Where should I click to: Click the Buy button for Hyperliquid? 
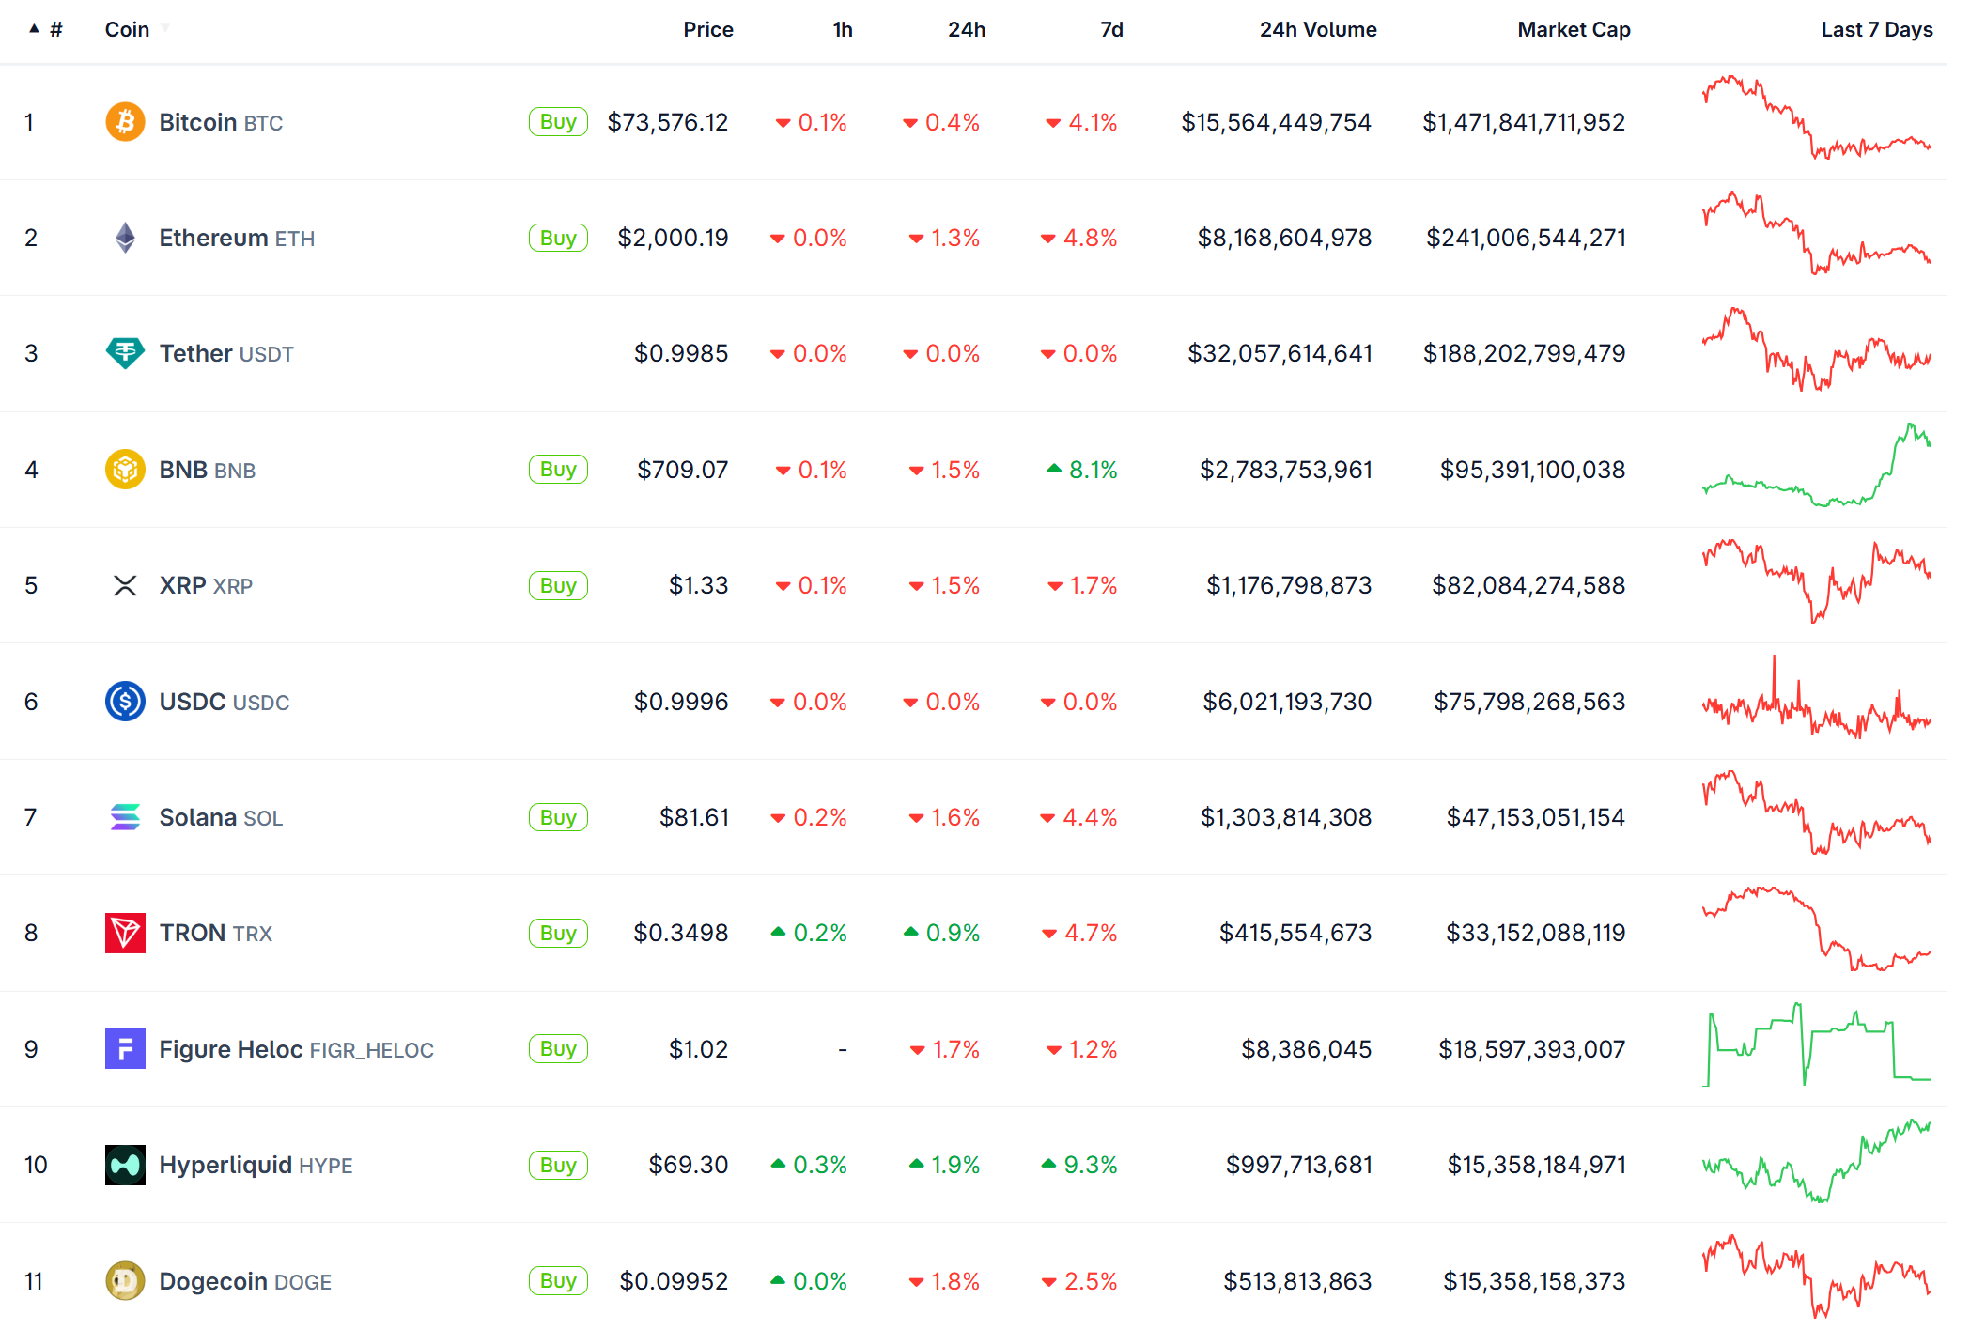point(558,1165)
